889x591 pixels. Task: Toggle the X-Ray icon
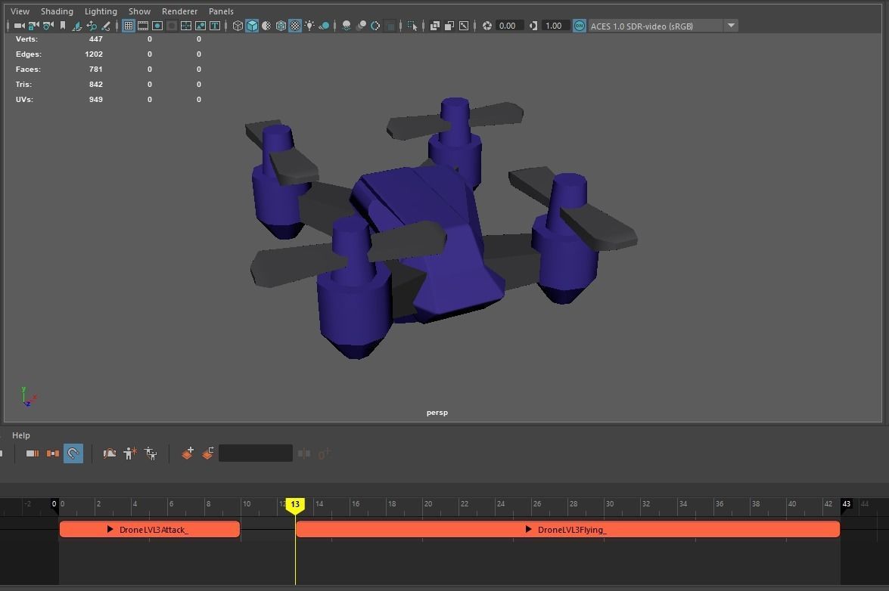(x=435, y=26)
